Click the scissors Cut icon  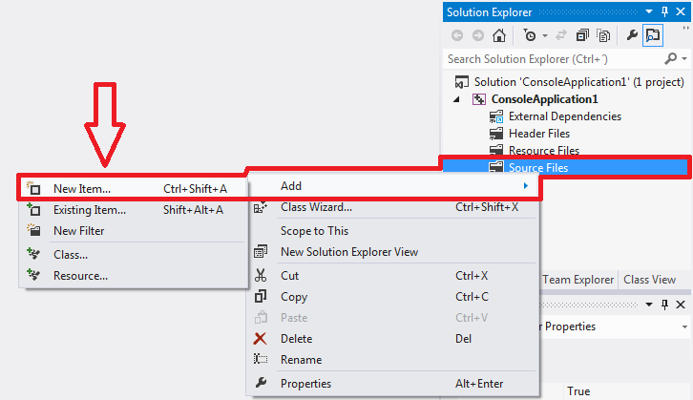point(261,275)
